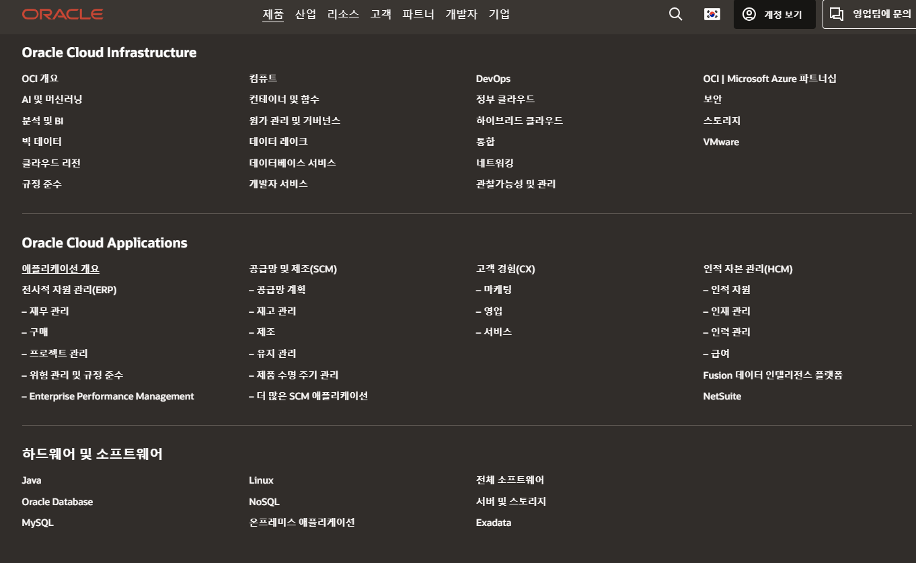Viewport: 916px width, 563px height.
Task: Click the Oracle logo
Action: pos(63,14)
